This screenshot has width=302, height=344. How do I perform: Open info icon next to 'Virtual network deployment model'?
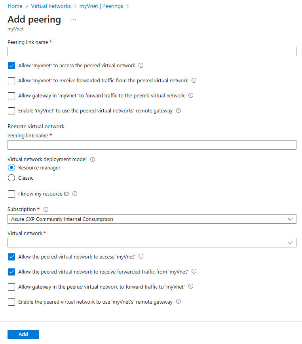92,160
